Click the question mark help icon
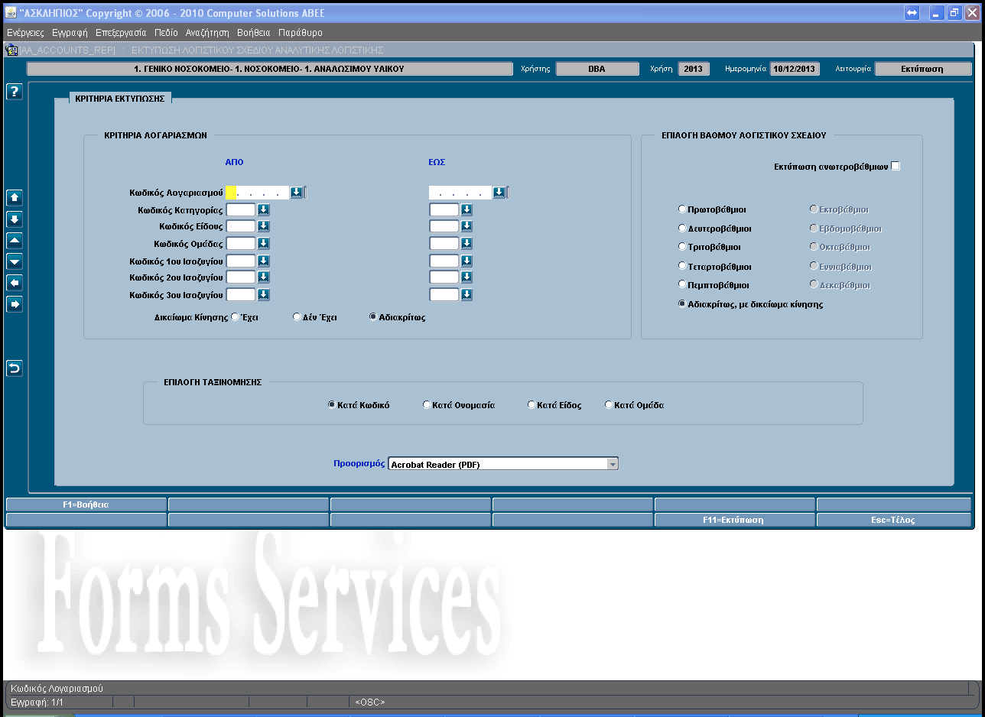This screenshot has height=717, width=985. [15, 92]
